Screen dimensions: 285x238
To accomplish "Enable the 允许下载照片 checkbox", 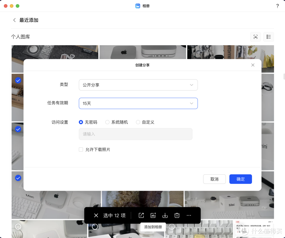I will point(81,149).
